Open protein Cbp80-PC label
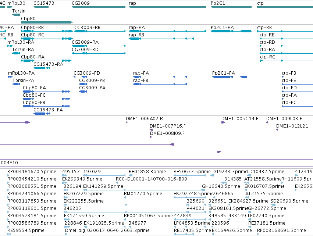 (x=34, y=95)
